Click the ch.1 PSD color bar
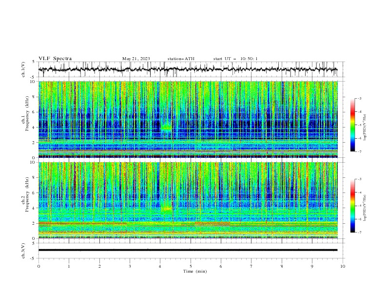The image size is (386, 299). tap(352, 125)
